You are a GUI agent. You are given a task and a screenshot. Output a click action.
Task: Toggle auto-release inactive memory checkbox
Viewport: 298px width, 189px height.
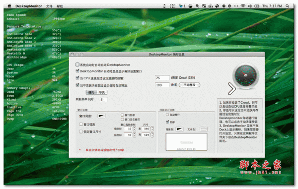(77, 85)
